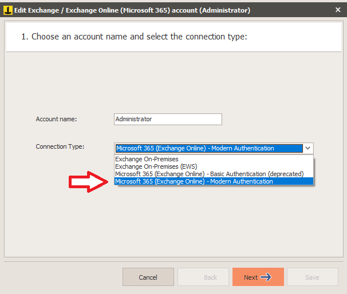Click the selected Connection Type combo box value
This screenshot has height=294, width=347.
pos(209,148)
